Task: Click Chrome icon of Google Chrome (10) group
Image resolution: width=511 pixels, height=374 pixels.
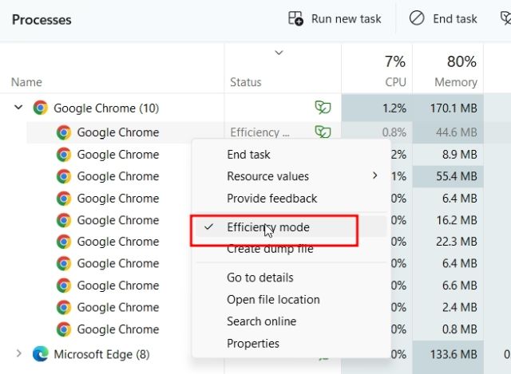Action: pos(41,108)
